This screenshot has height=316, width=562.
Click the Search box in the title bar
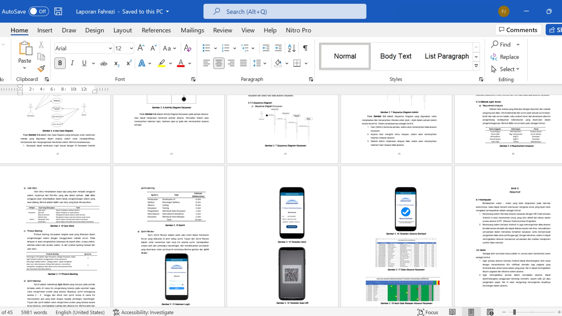285,11
